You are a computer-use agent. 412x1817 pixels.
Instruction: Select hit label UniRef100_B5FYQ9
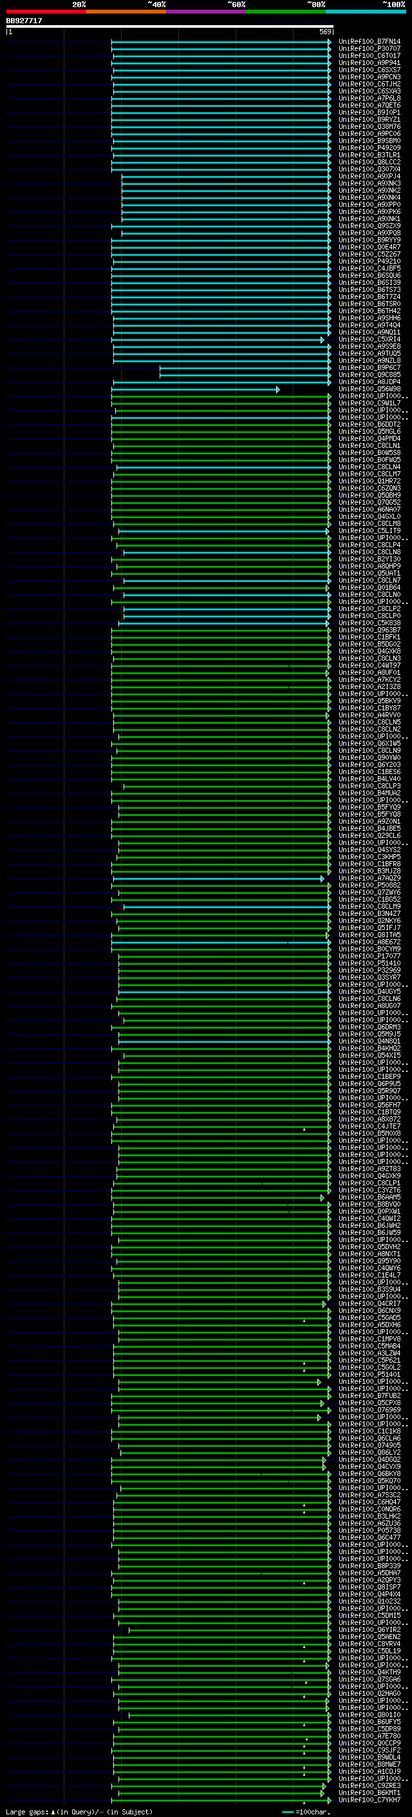[x=369, y=808]
